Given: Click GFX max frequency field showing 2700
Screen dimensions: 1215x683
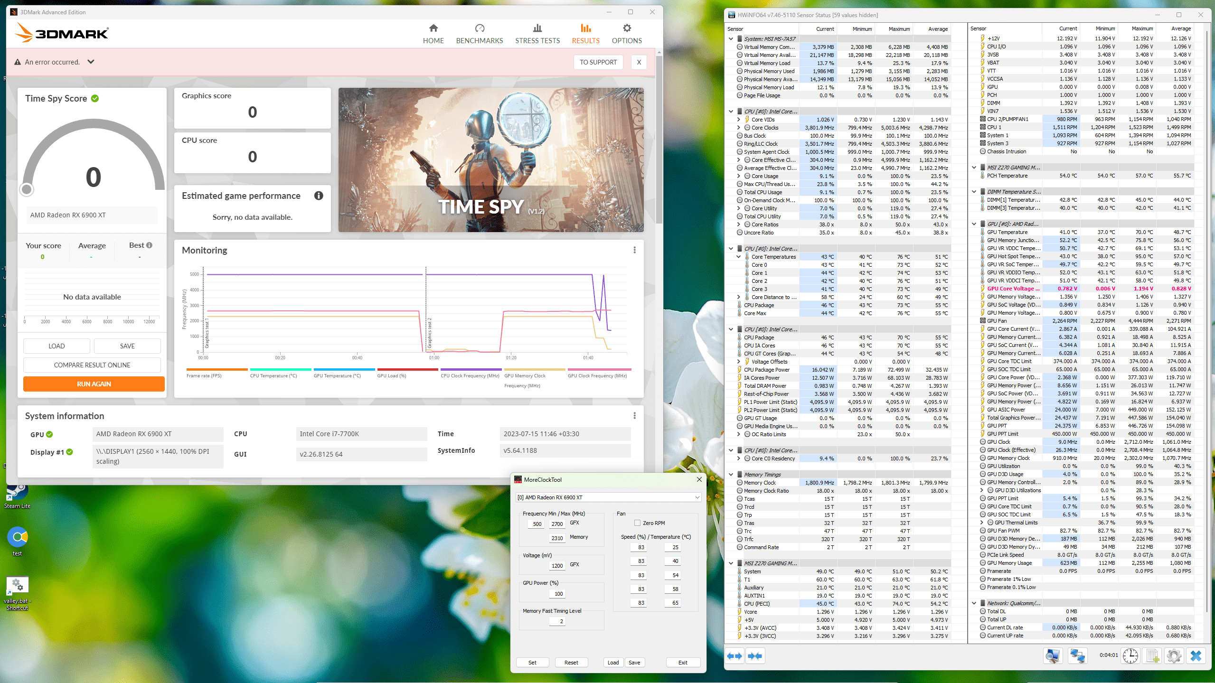Looking at the screenshot, I should (557, 524).
